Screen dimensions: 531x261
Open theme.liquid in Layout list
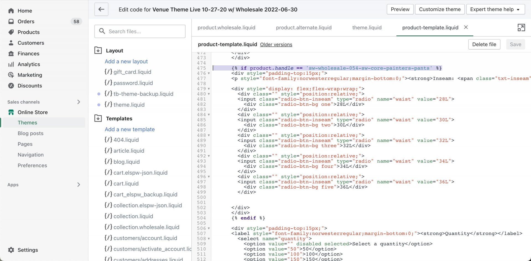pos(129,105)
